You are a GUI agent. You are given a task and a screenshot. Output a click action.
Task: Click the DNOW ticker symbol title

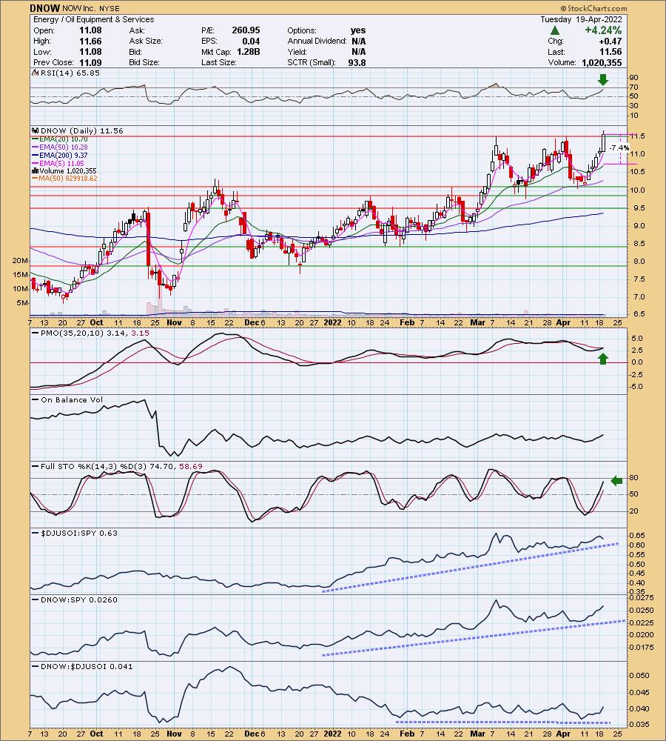[44, 8]
